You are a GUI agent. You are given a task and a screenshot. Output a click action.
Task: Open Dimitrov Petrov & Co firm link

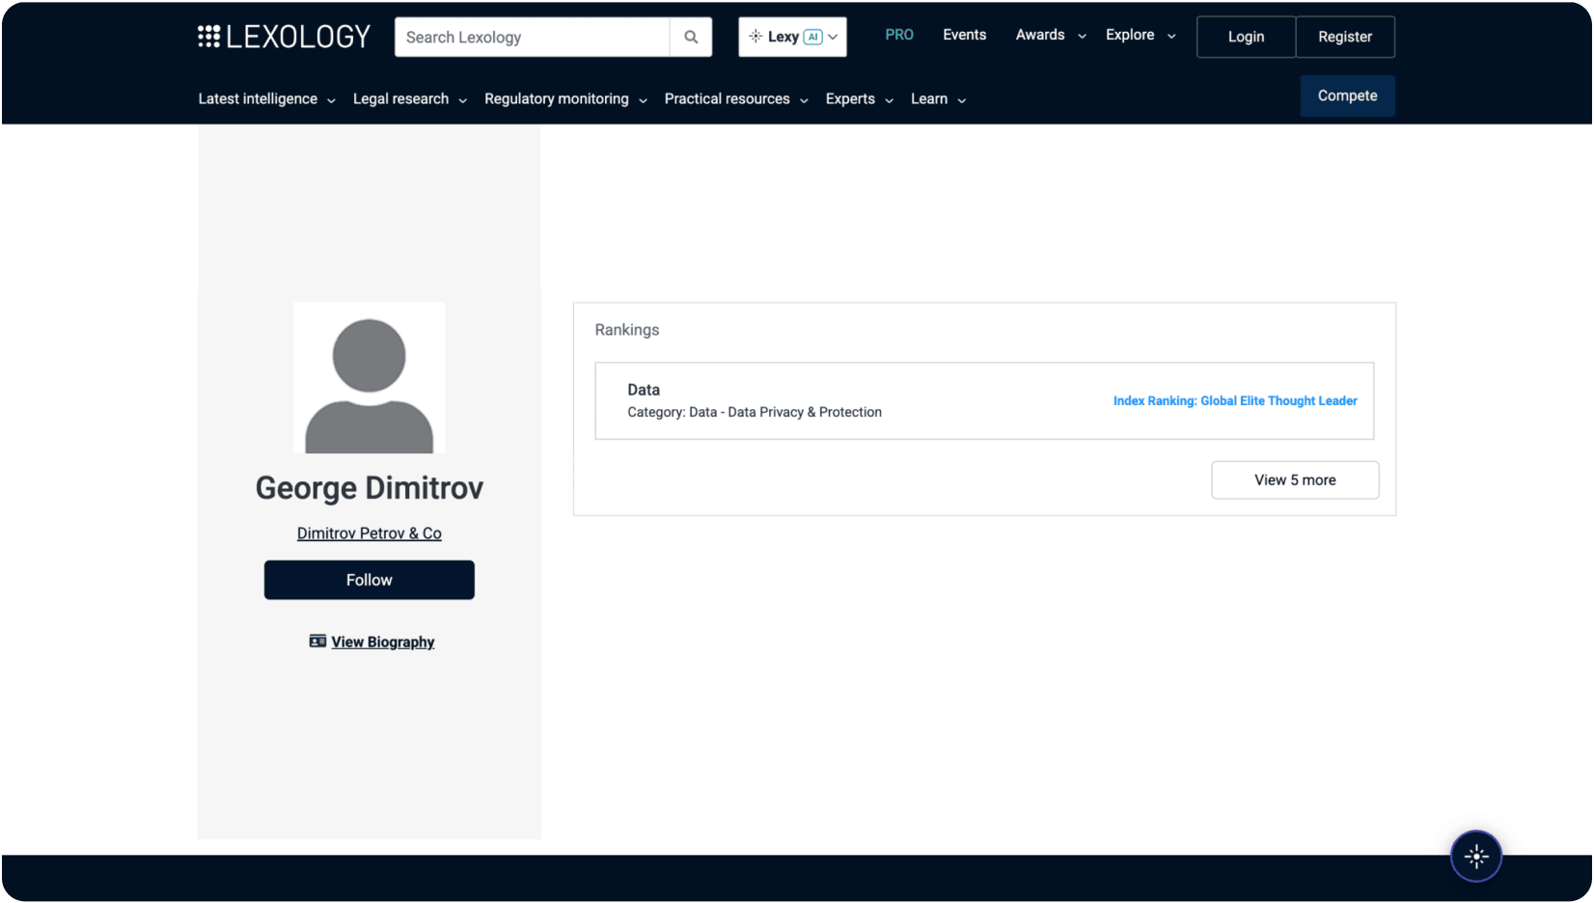pyautogui.click(x=370, y=534)
